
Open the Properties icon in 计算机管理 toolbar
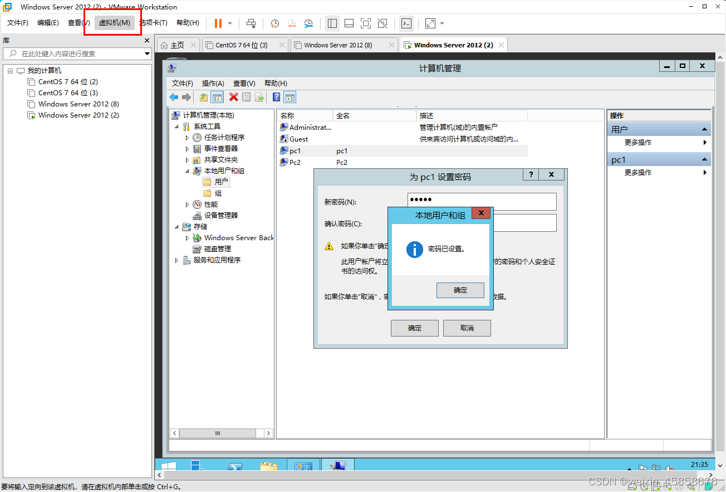pos(246,97)
